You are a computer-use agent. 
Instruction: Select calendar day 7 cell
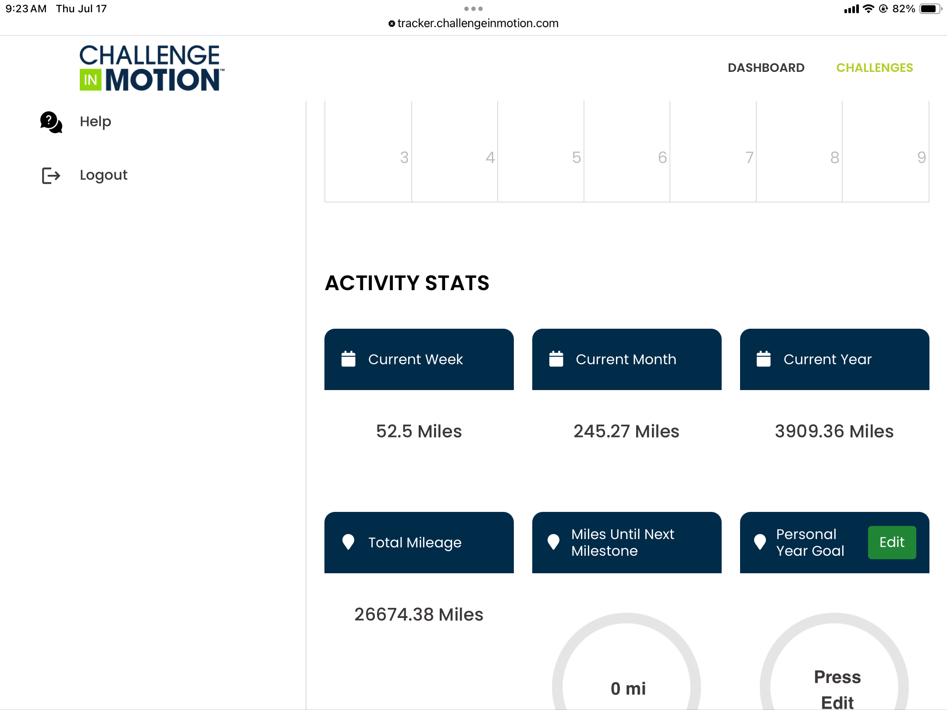tap(713, 152)
